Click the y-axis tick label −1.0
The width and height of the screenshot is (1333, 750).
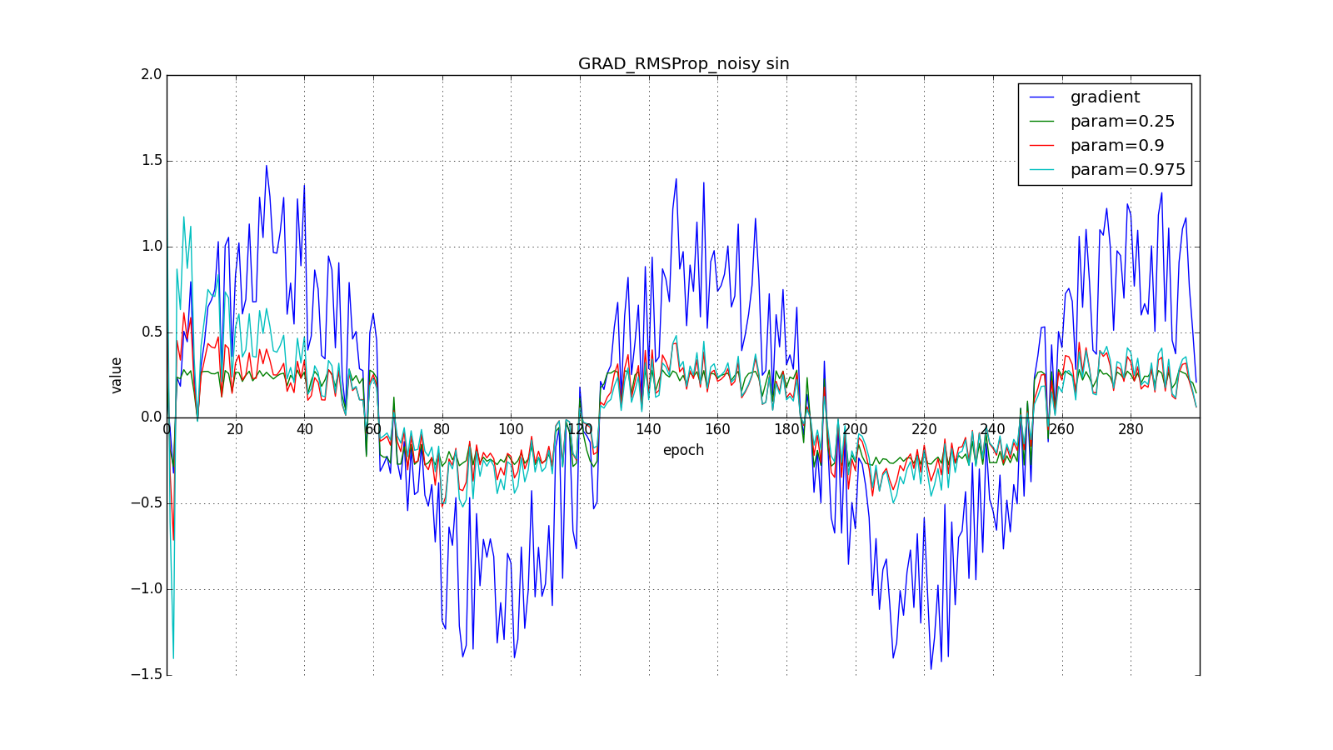pyautogui.click(x=145, y=589)
